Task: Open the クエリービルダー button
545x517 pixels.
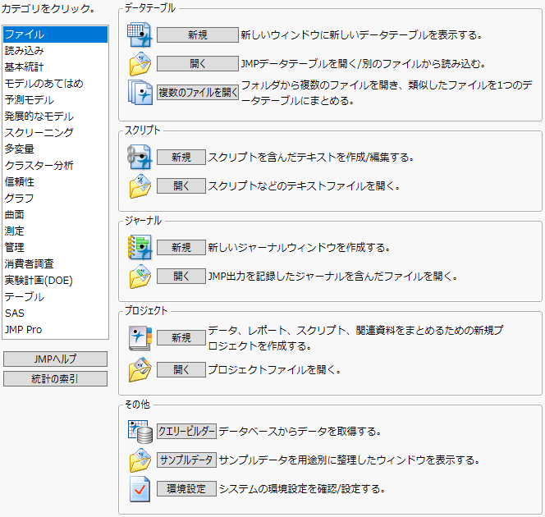Action: [x=186, y=432]
